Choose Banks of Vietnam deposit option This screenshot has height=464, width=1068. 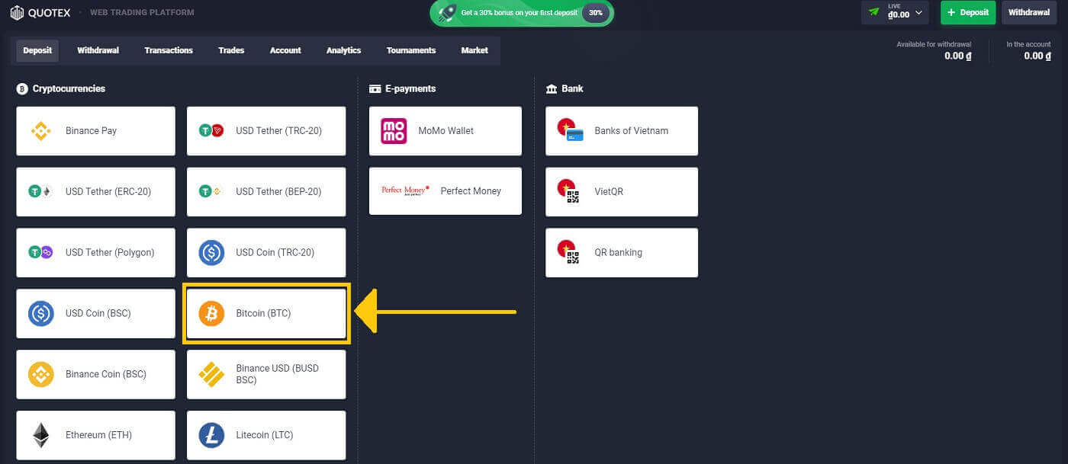(622, 131)
